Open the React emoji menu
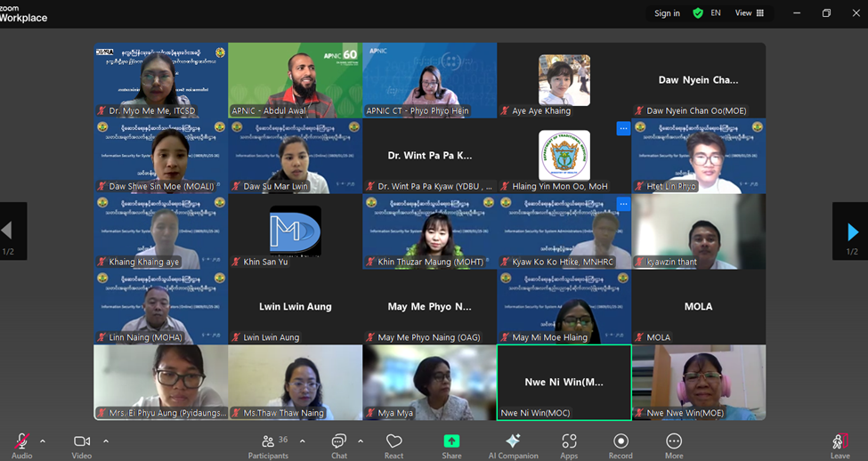Image resolution: width=868 pixels, height=461 pixels. (x=394, y=443)
